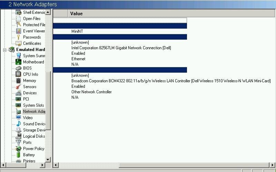Click the Emulated Hardware category icon
Screen dimensions: 276x172
click(12, 50)
